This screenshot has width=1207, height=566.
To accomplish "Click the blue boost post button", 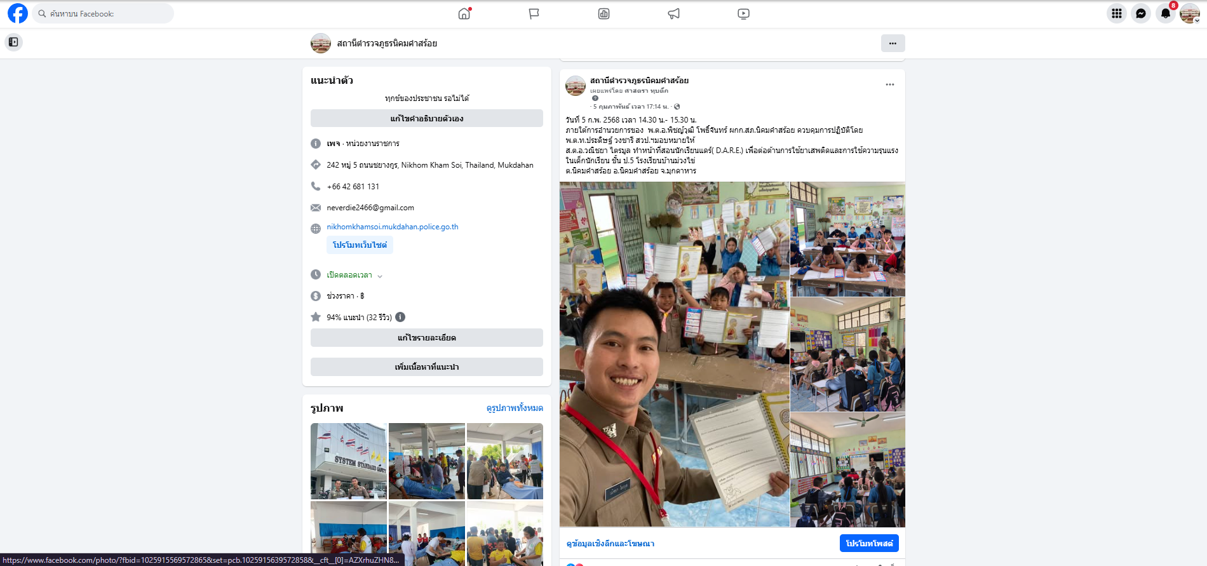I will (x=868, y=543).
